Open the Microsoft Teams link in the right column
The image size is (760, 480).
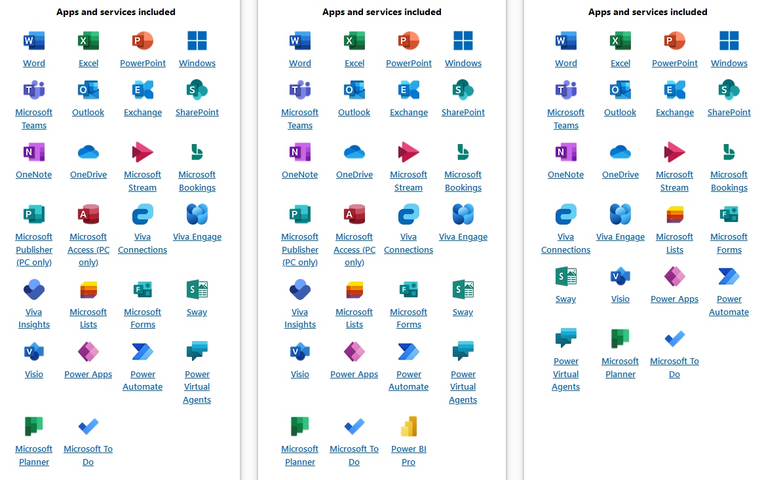pos(565,119)
